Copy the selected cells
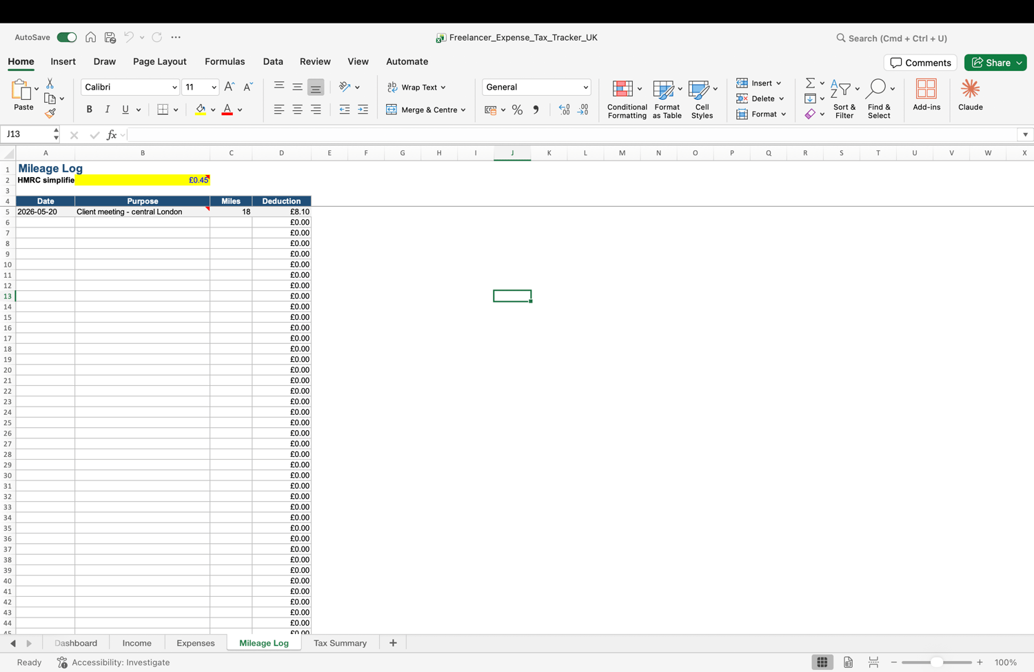This screenshot has width=1034, height=672. (50, 99)
